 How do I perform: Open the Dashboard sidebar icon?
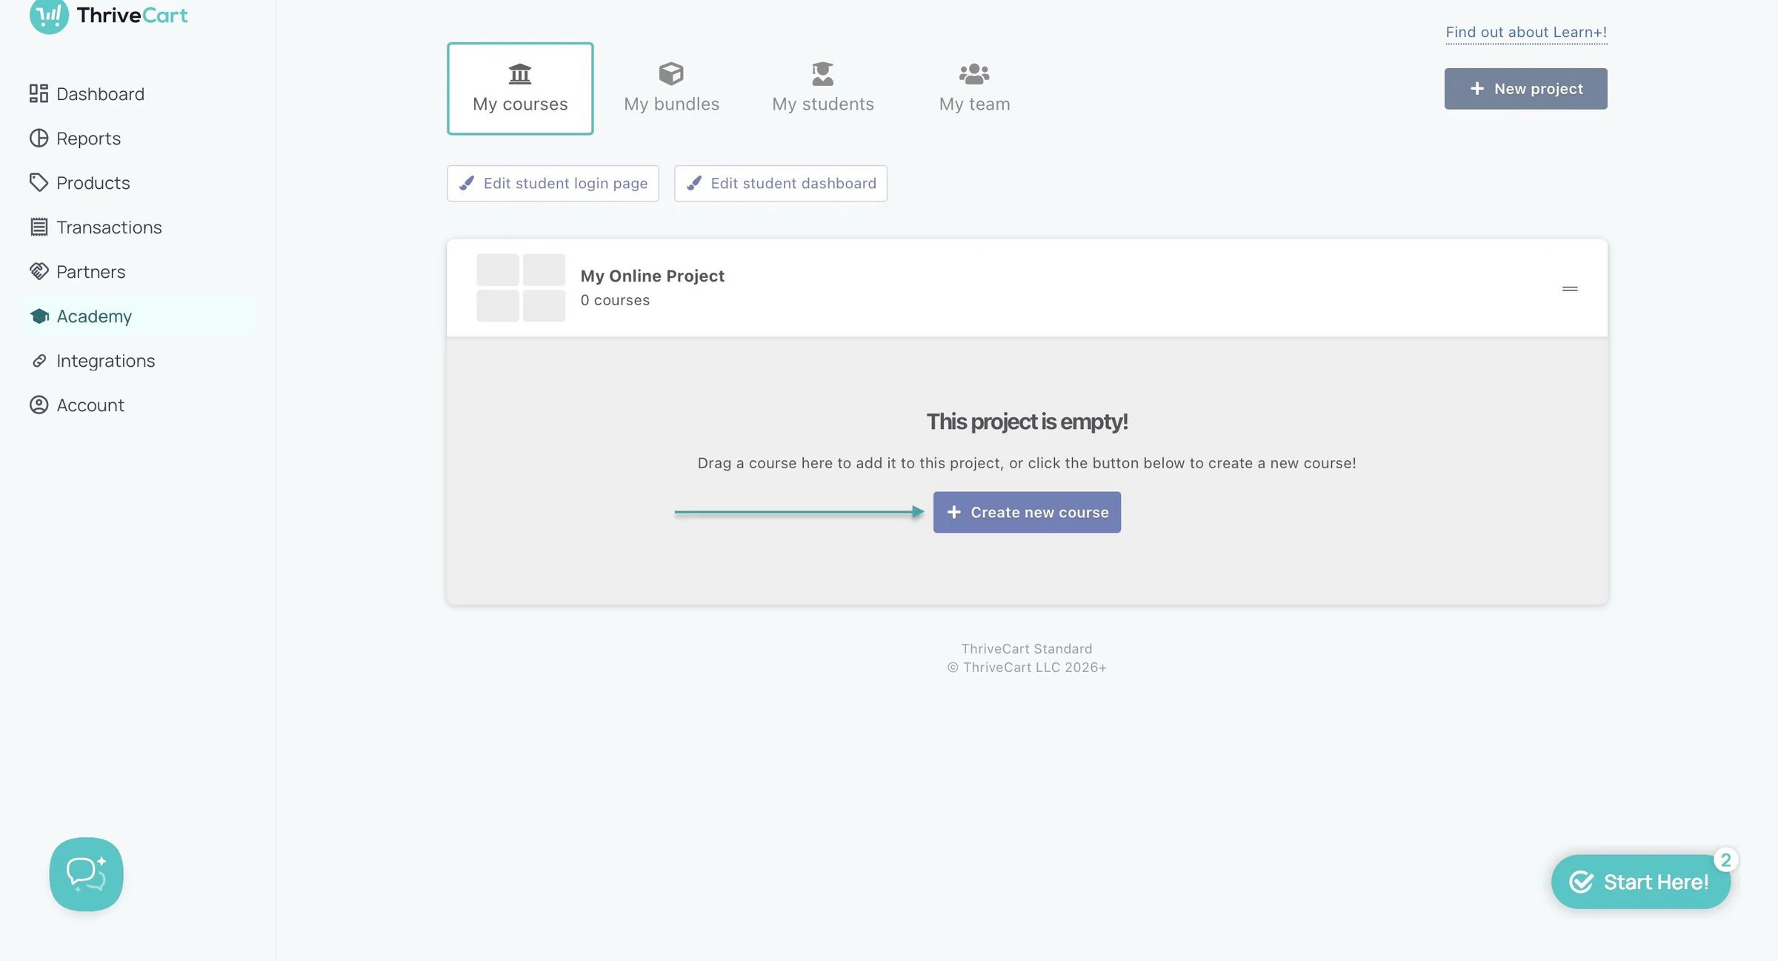[39, 93]
